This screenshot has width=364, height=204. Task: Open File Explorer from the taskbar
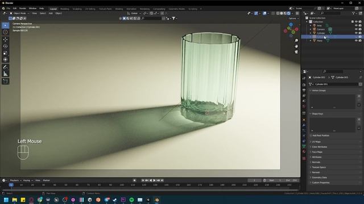click(x=14, y=200)
